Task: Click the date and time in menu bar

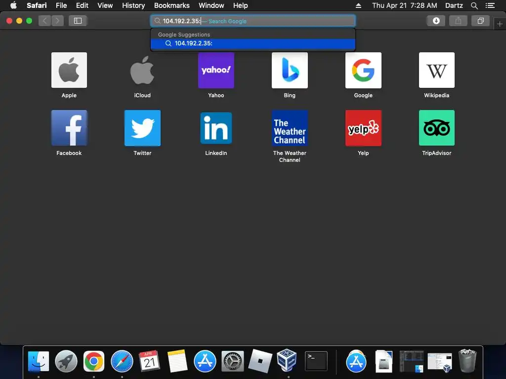Action: coord(404,5)
